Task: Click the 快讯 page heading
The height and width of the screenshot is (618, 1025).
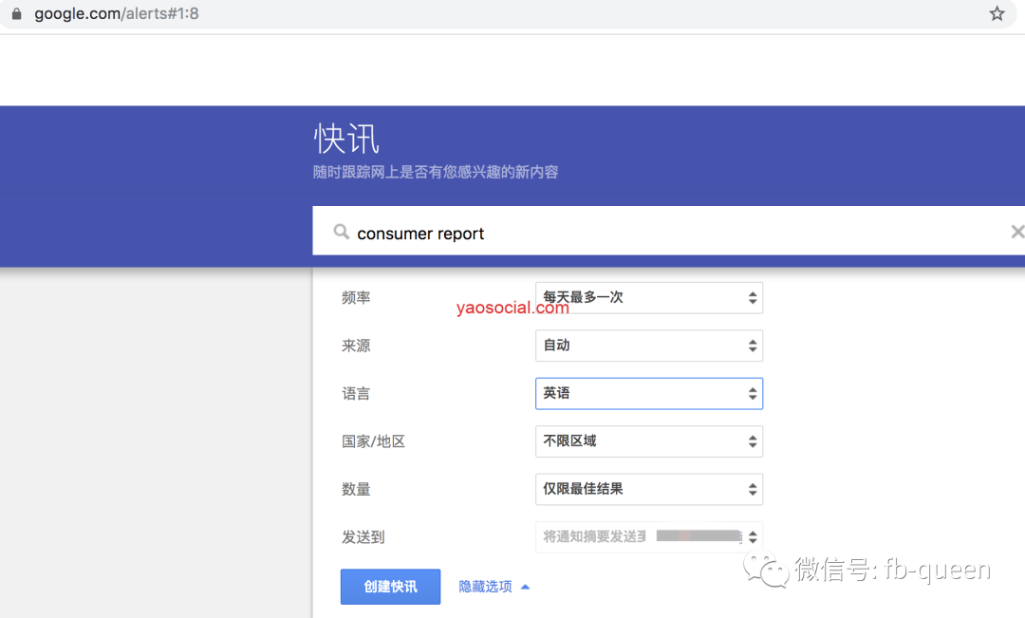Action: [x=346, y=139]
